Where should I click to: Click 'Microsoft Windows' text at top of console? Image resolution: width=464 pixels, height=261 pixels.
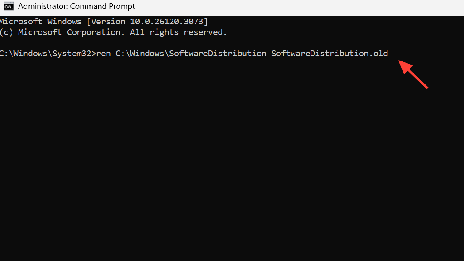[x=41, y=21]
